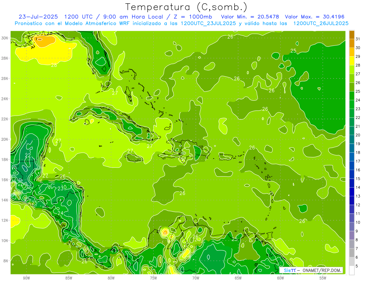The height and width of the screenshot is (282, 366).
Task: Click the 30N latitude axis label
Action: pos(5,38)
